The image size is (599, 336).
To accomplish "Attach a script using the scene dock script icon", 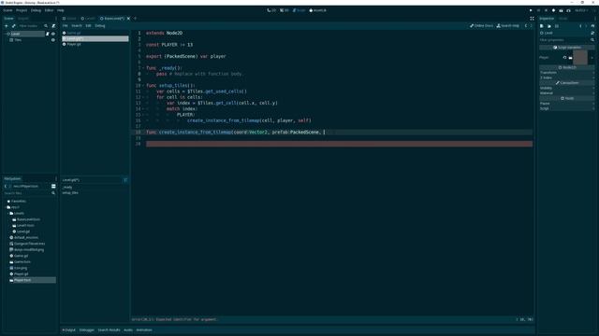I will [x=53, y=26].
